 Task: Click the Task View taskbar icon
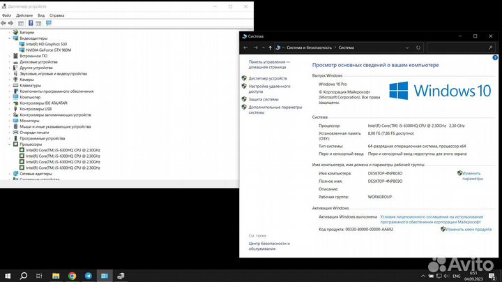click(39, 276)
